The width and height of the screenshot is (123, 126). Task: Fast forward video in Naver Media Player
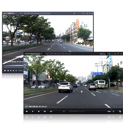pos(45,112)
